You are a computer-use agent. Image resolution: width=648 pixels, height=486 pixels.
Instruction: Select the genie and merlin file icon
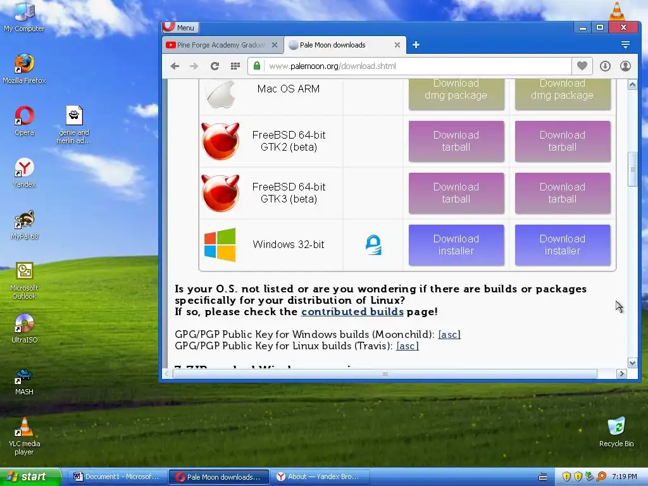[74, 125]
